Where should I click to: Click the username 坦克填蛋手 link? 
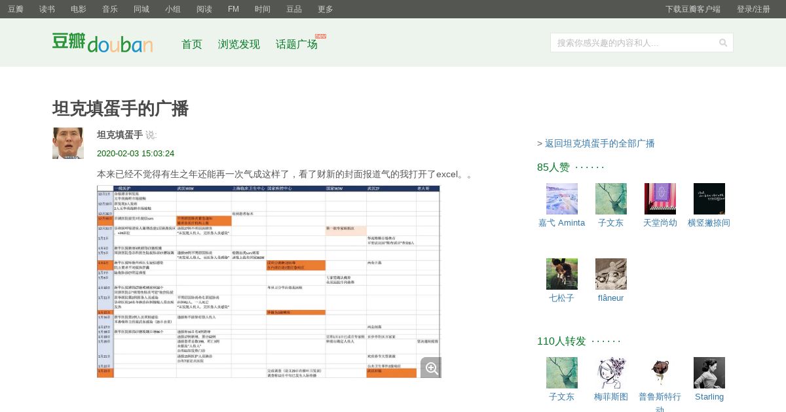(120, 135)
